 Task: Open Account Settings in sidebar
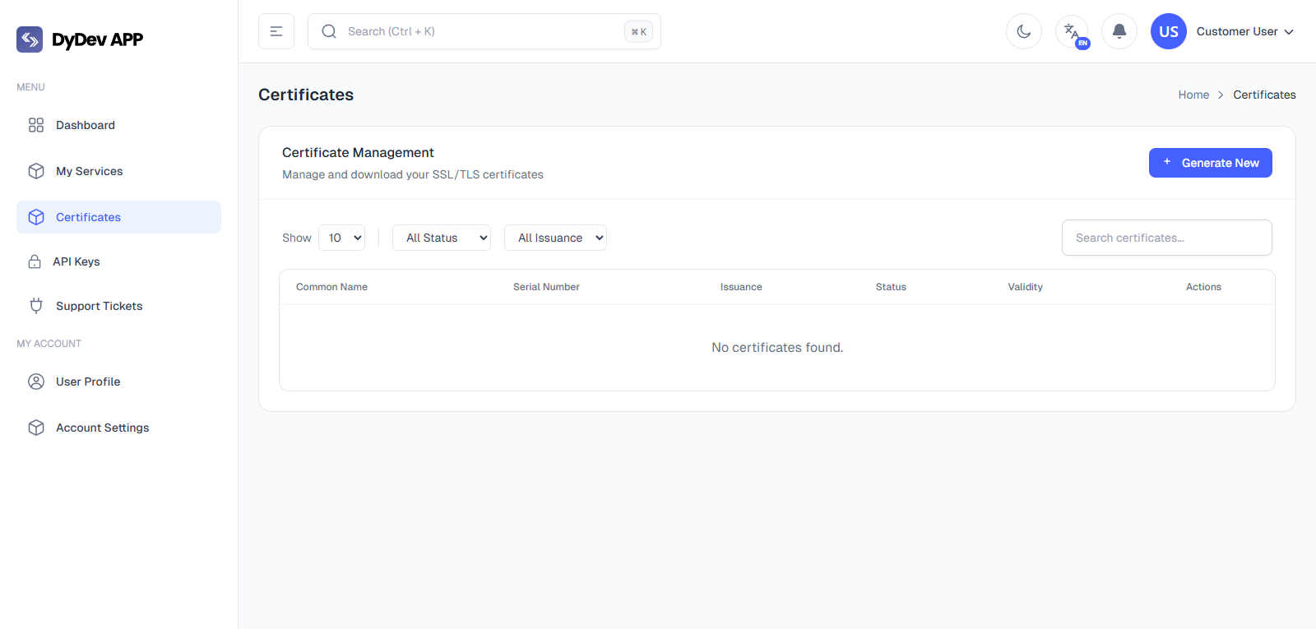pyautogui.click(x=102, y=428)
